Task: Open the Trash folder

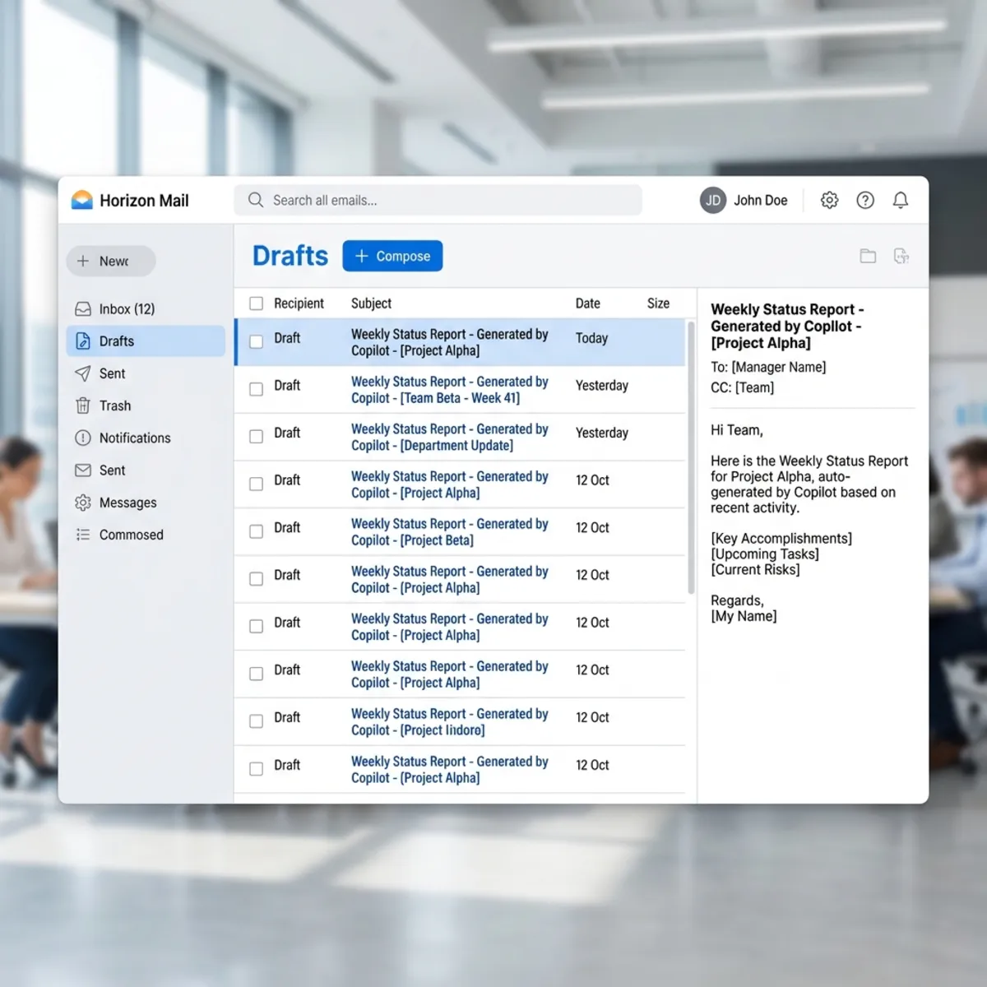Action: pos(146,405)
